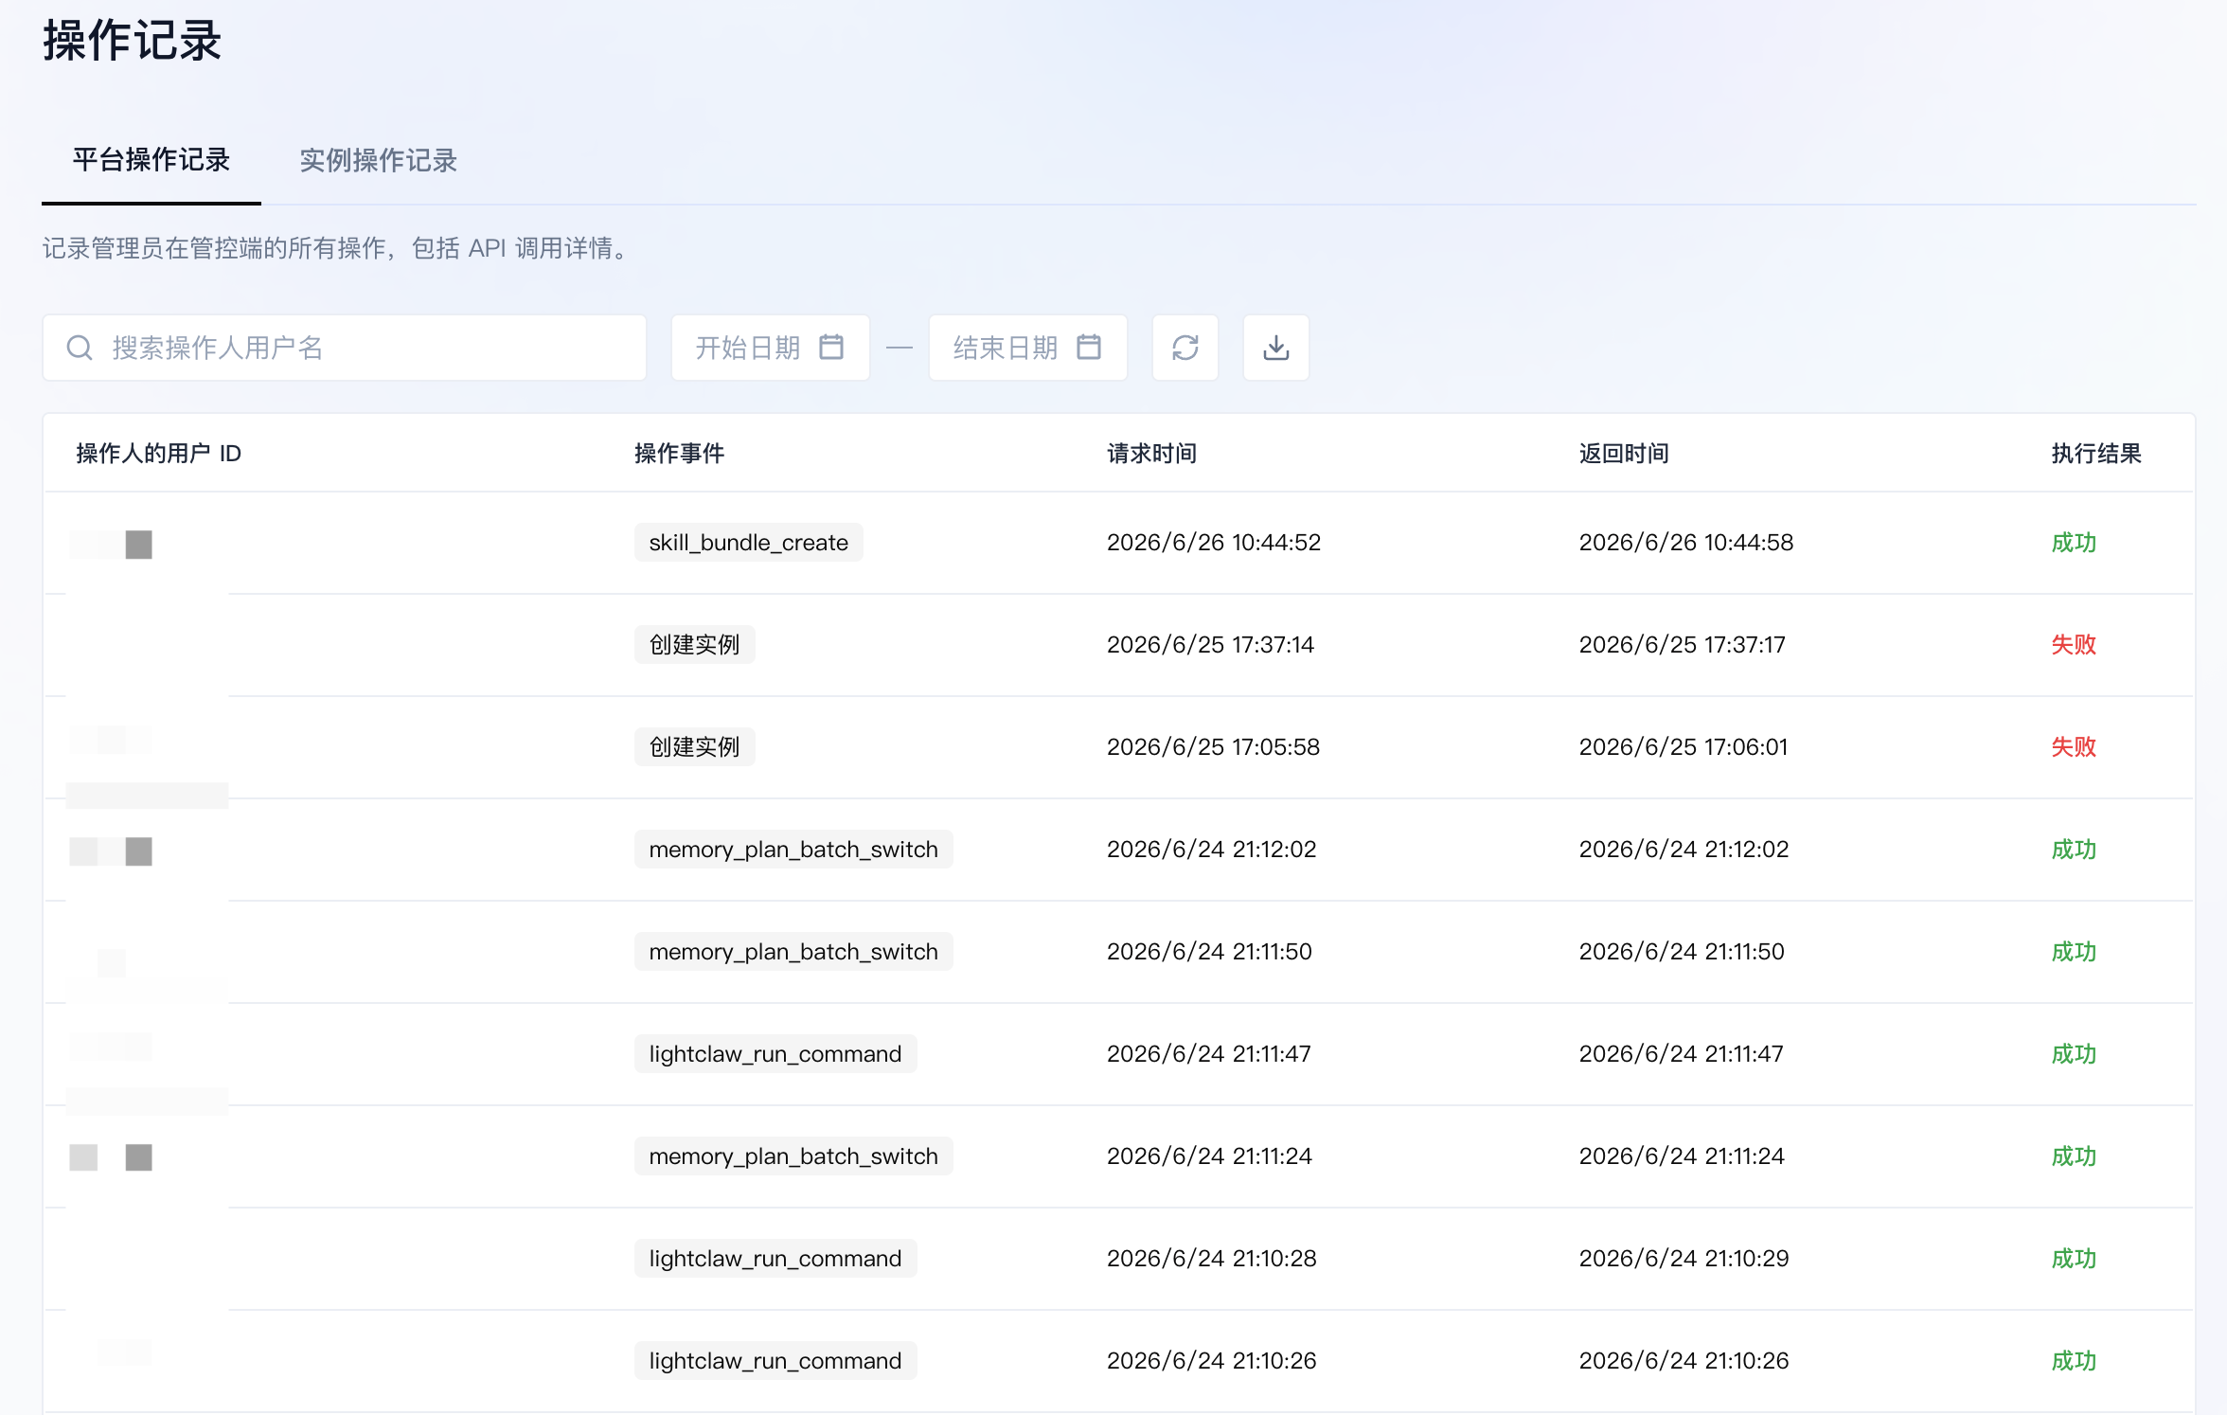The width and height of the screenshot is (2227, 1415).
Task: Click 成功 result in skill_bundle_create row
Action: [x=2074, y=543]
